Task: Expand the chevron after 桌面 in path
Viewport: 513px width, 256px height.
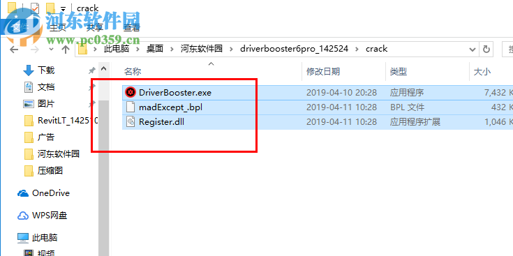Action: coord(172,50)
